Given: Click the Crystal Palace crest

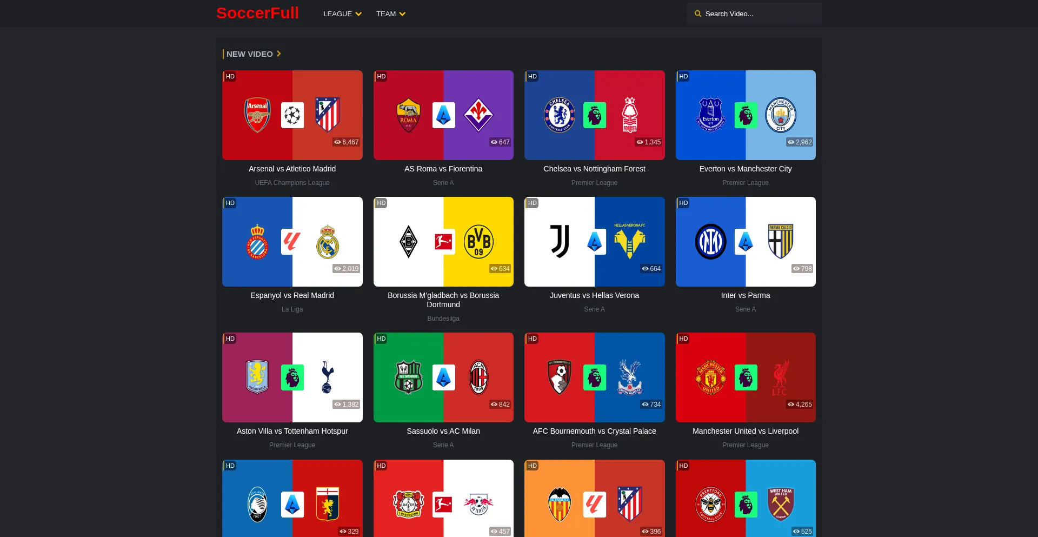Looking at the screenshot, I should pos(630,377).
